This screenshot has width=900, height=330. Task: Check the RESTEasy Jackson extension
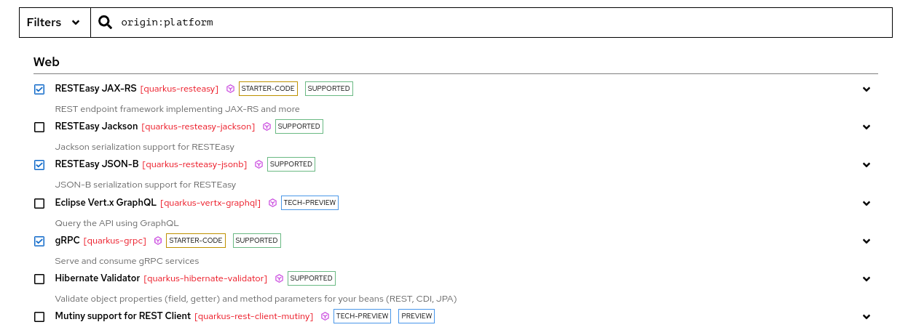coord(39,127)
